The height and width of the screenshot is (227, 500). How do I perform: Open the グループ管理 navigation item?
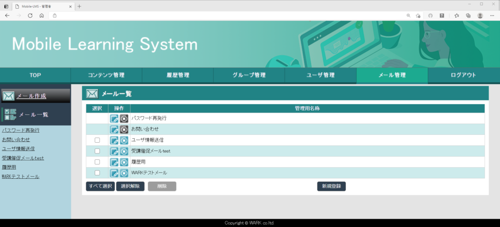(x=249, y=75)
